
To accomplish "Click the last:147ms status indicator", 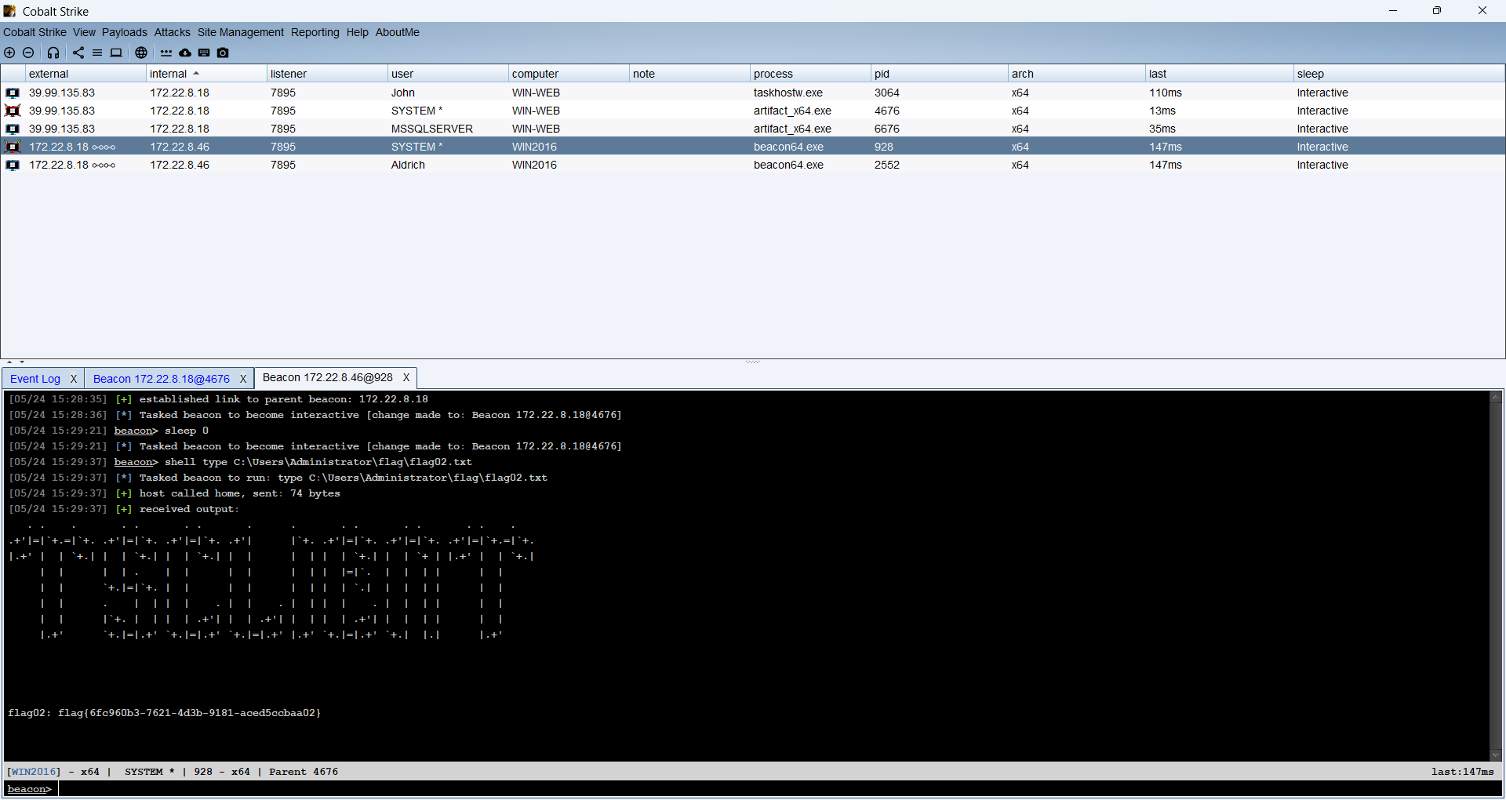I will pyautogui.click(x=1462, y=772).
